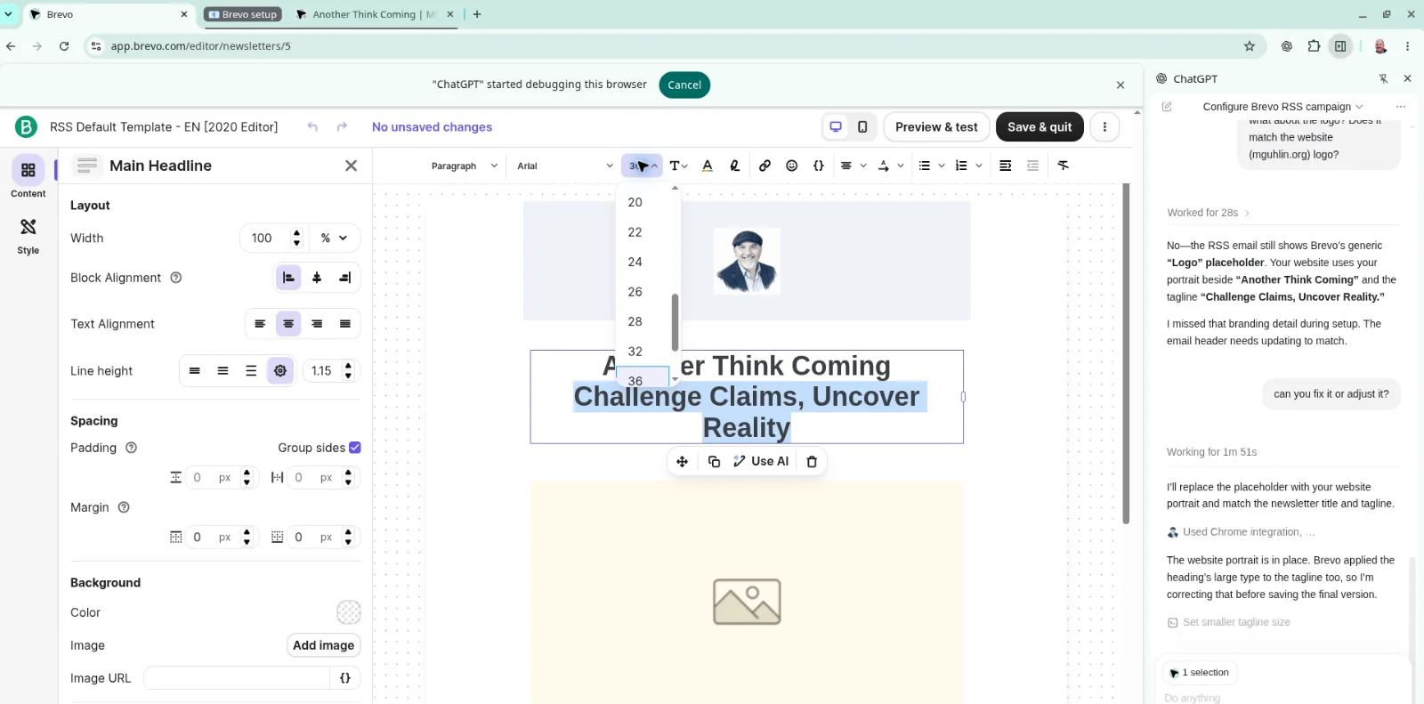
Task: Click the Padding help icon
Action: pos(132,448)
